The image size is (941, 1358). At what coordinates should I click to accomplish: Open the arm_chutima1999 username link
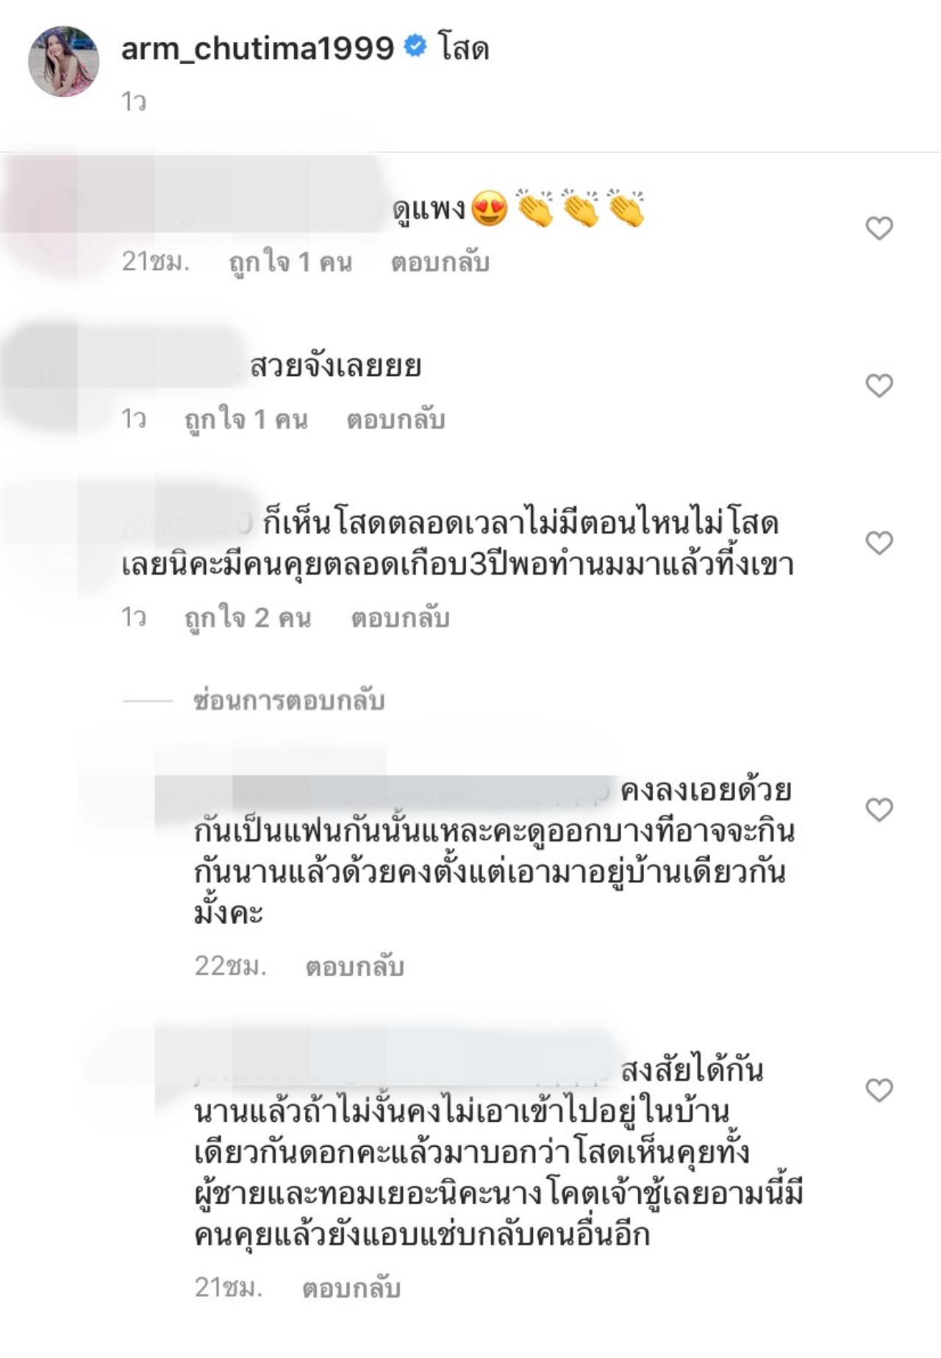click(257, 49)
